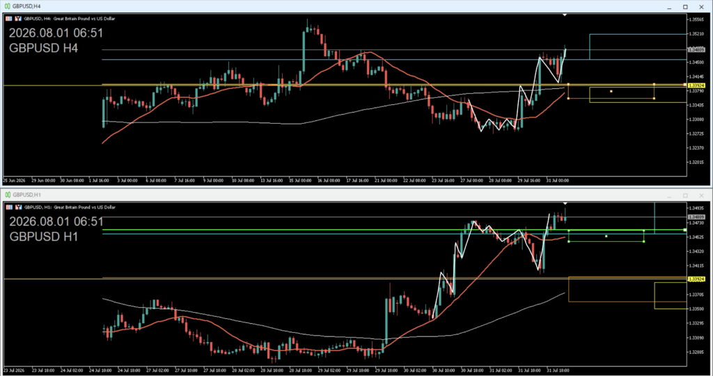713x376 pixels.
Task: Click the 31 Jul 00:00 label on H4 time axis
Action: [558, 180]
